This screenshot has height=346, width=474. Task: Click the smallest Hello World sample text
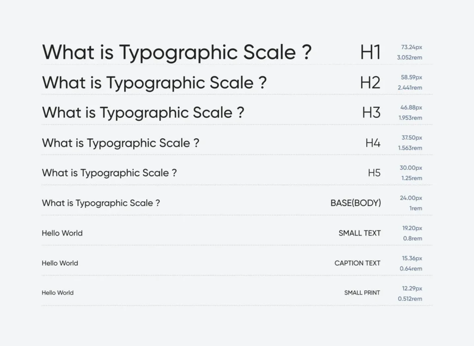(57, 292)
